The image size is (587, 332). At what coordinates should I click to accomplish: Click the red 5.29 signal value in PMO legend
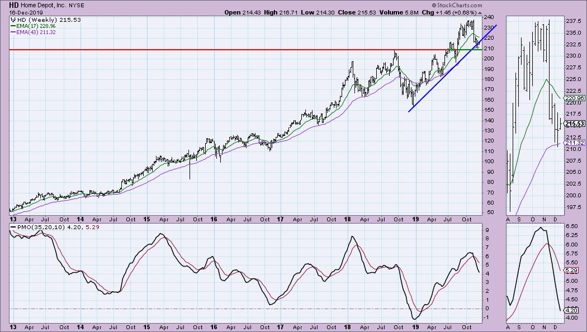[x=92, y=227]
